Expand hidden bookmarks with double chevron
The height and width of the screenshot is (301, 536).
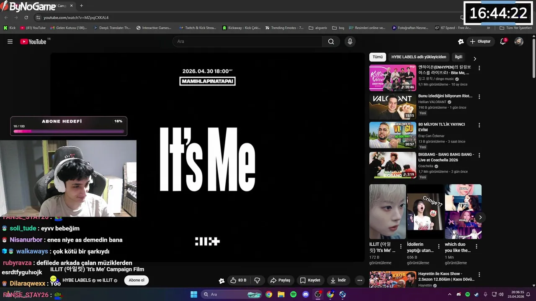pos(488,28)
